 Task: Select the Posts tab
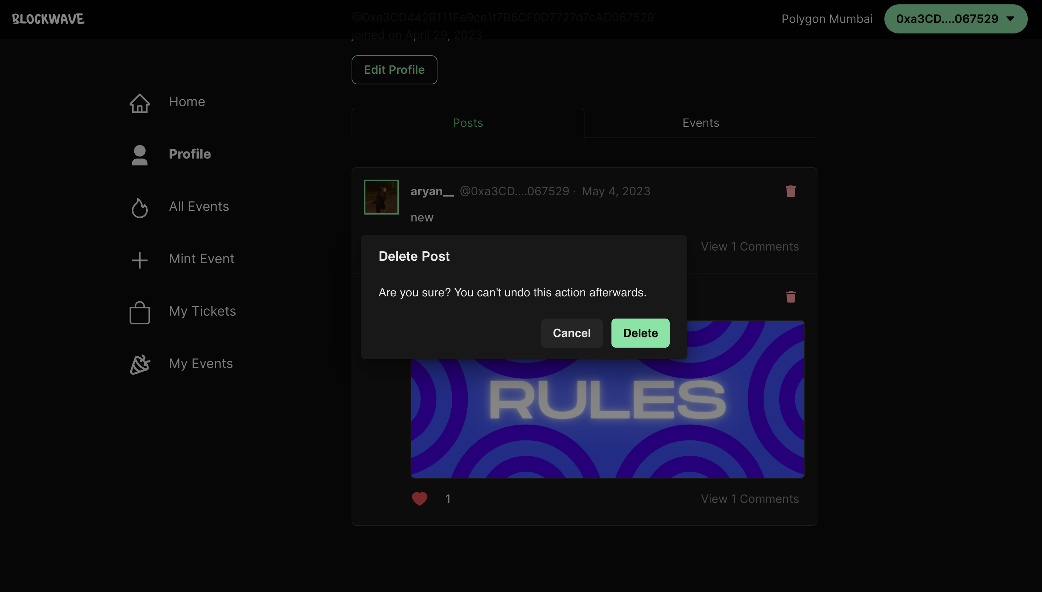tap(467, 123)
